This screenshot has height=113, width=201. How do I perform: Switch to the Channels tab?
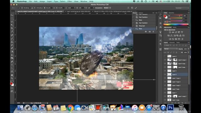[172, 43]
